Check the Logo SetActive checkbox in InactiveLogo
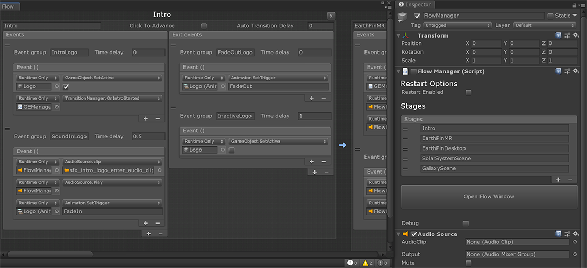 232,150
